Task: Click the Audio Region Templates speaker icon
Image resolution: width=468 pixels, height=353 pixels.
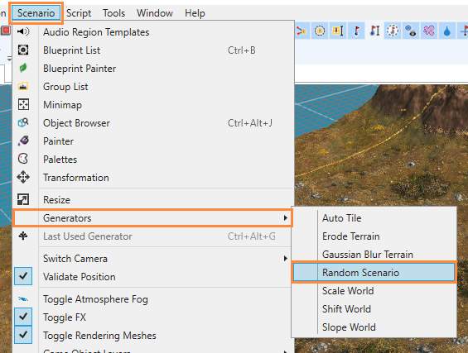Action: [23, 31]
